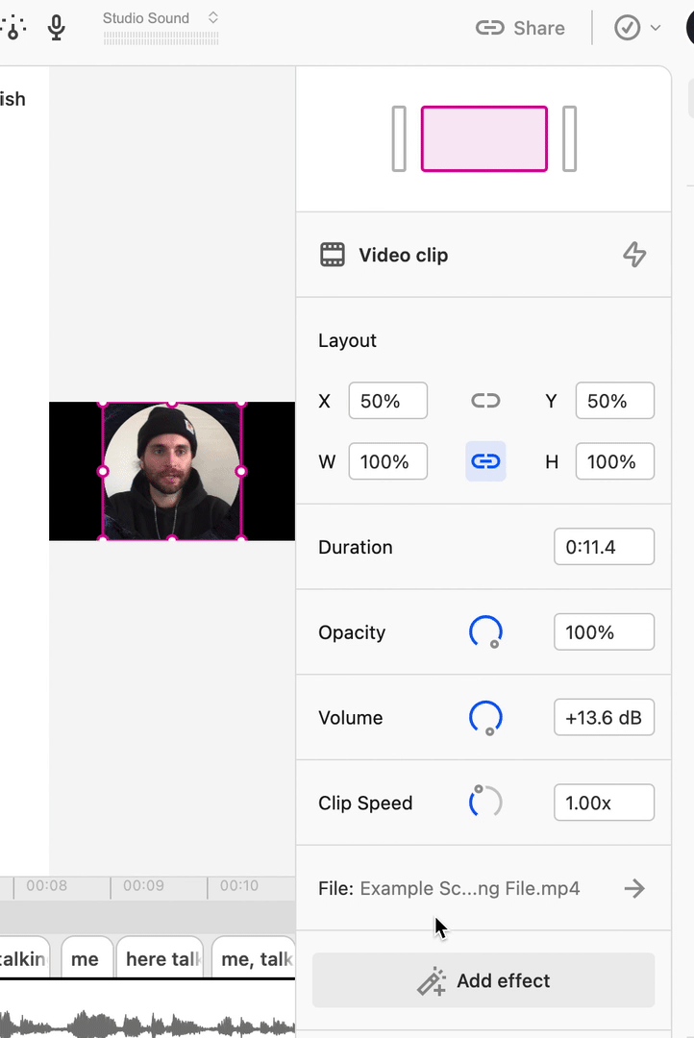Adjust the Opacity dial
The height and width of the screenshot is (1038, 694).
pos(486,632)
